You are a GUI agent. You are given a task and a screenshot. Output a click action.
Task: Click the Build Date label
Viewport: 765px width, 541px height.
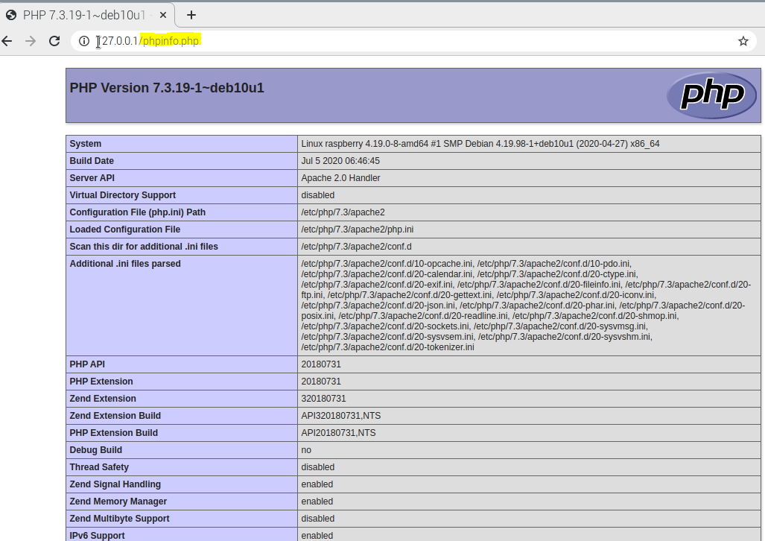point(92,161)
